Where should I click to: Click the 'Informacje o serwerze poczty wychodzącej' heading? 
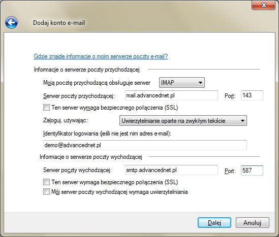[91, 157]
